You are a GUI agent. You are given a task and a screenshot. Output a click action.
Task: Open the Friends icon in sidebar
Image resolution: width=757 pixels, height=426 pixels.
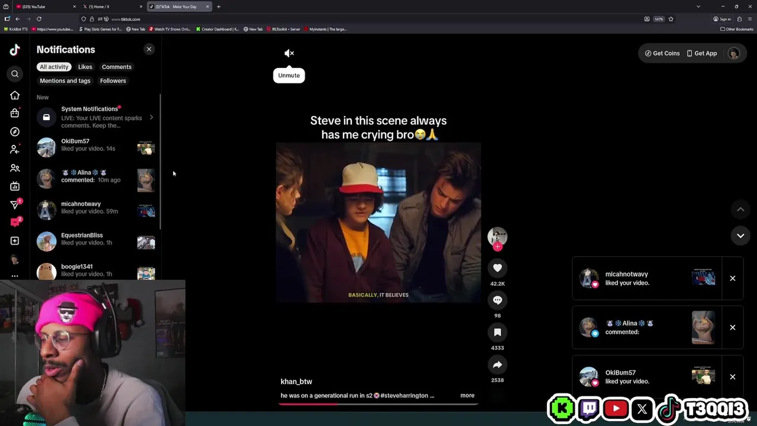pyautogui.click(x=15, y=168)
